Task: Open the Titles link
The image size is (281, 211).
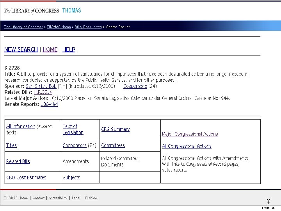Action: point(11,145)
